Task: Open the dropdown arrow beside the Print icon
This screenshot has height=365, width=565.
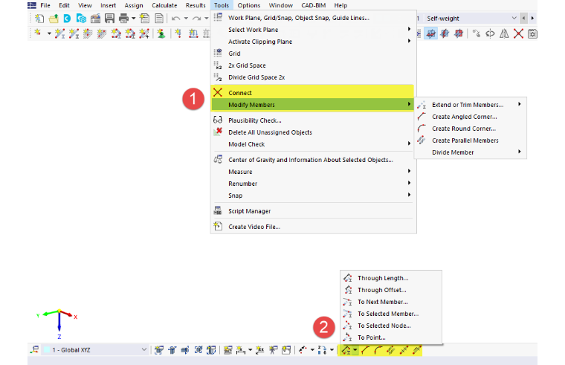Action: 133,19
